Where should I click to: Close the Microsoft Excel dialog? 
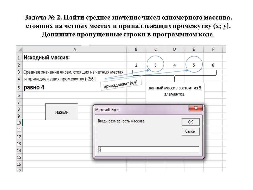point(196,108)
